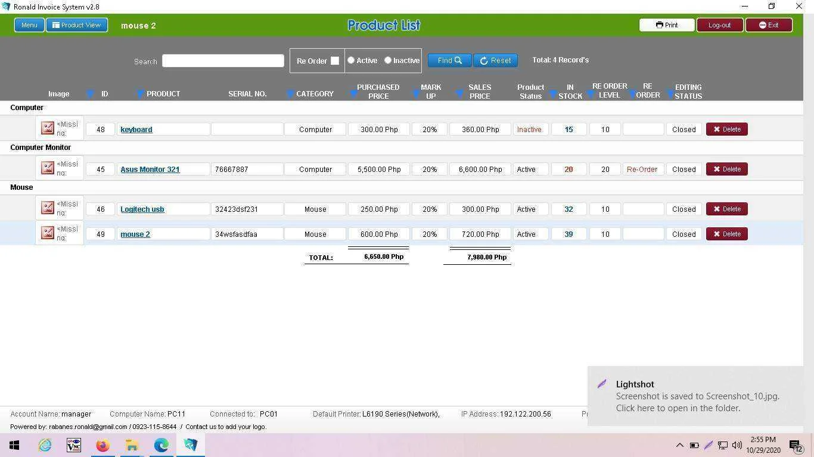Open the filter icon beside PRODUCT column

(140, 94)
